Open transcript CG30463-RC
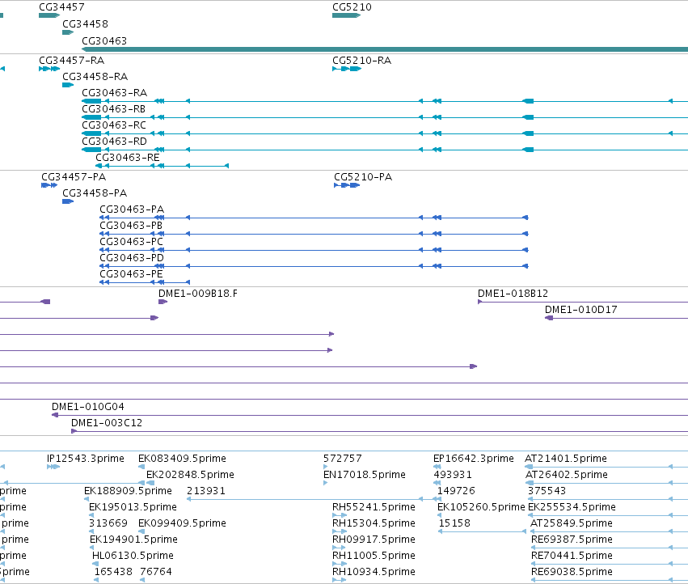This screenshot has width=688, height=584. pyautogui.click(x=114, y=125)
